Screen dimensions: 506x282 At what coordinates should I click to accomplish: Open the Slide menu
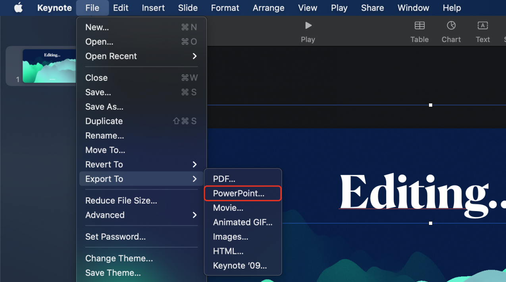(188, 8)
